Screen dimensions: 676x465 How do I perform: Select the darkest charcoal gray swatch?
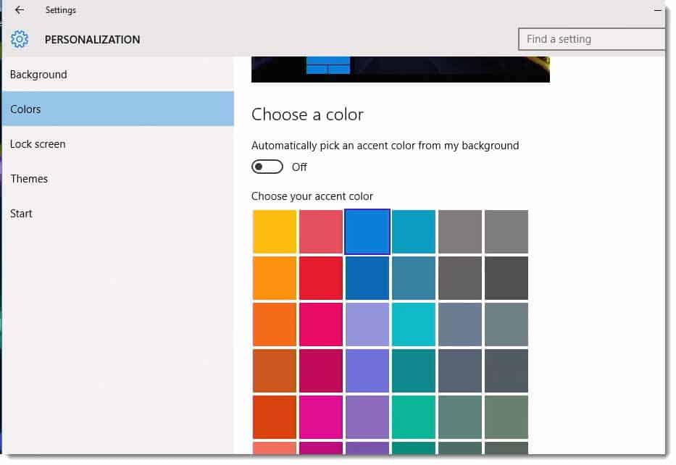click(x=506, y=278)
